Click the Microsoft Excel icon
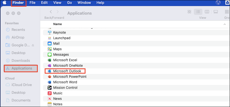This screenshot has width=230, height=107. point(50,60)
